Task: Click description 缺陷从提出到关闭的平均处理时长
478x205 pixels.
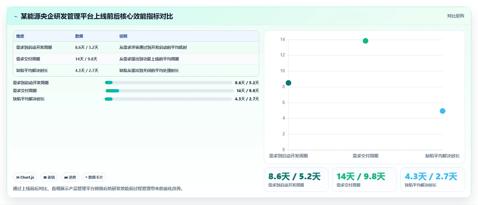Action: [149, 71]
